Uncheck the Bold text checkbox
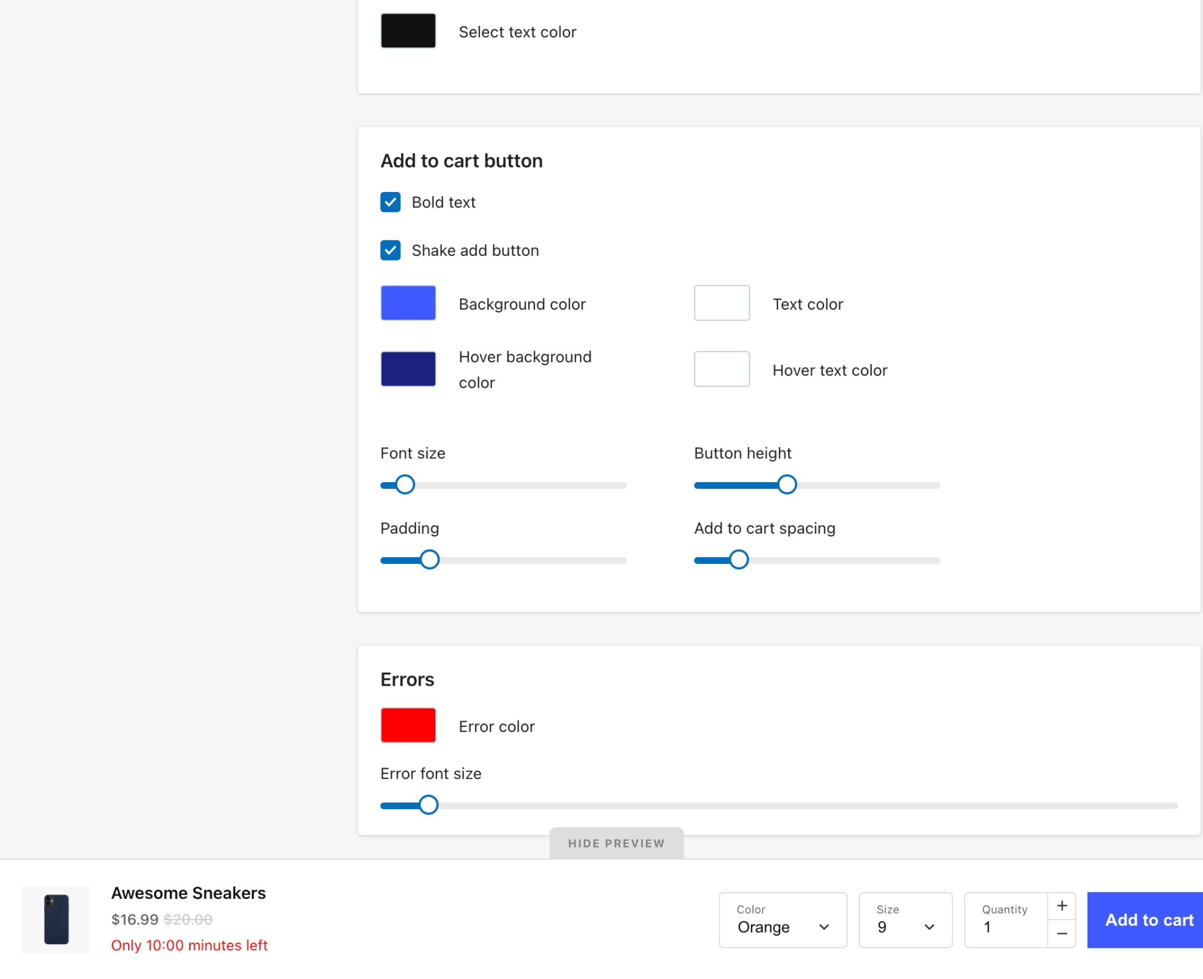The image size is (1203, 979). [x=390, y=202]
